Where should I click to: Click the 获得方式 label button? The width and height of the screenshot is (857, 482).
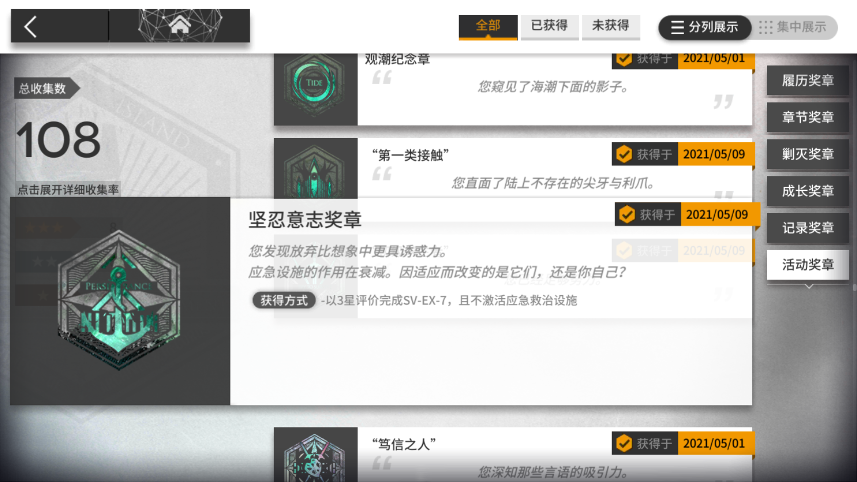[x=284, y=300]
